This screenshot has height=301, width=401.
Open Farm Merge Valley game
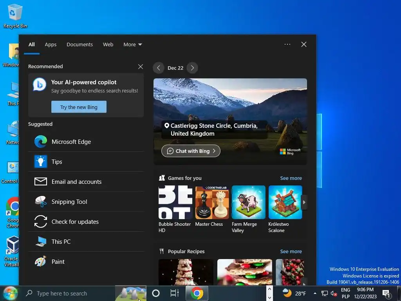[248, 209]
